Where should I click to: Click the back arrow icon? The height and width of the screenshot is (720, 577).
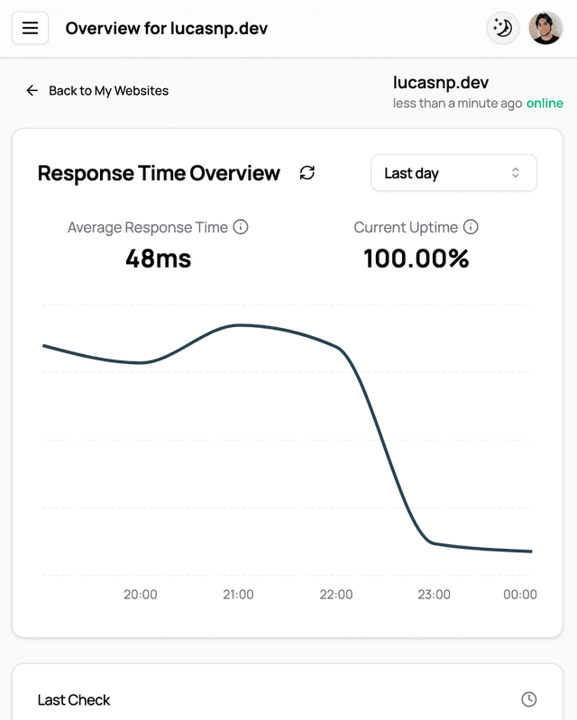point(32,90)
